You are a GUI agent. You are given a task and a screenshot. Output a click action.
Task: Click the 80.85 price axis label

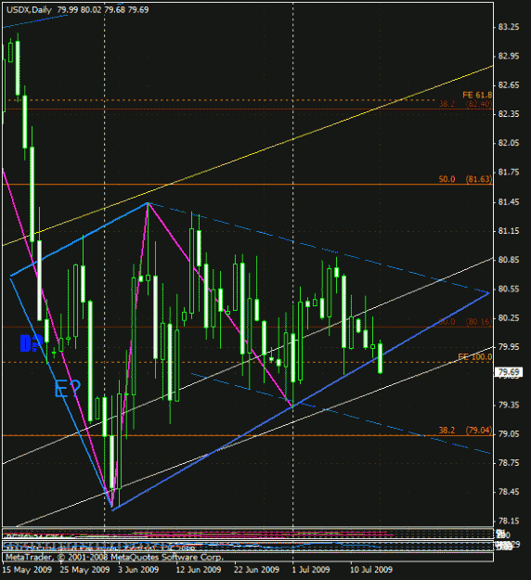[x=509, y=260]
